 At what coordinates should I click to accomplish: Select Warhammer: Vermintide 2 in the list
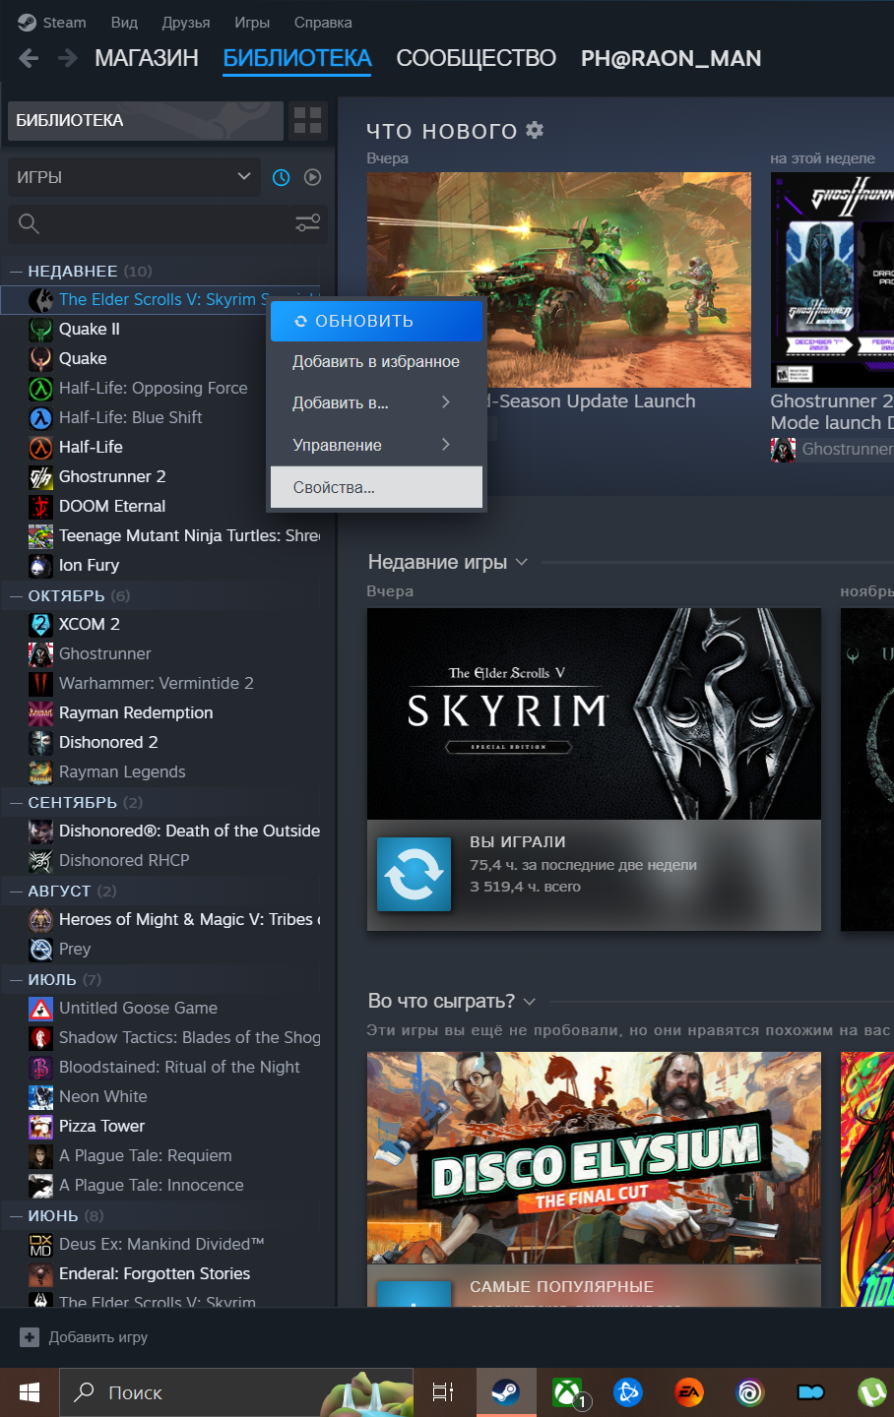(156, 683)
